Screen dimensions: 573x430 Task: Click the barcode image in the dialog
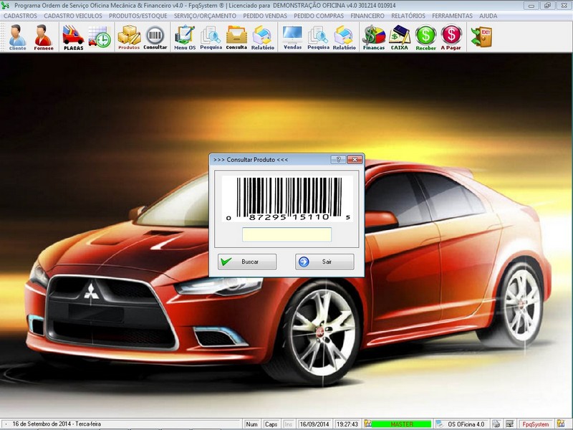click(287, 199)
